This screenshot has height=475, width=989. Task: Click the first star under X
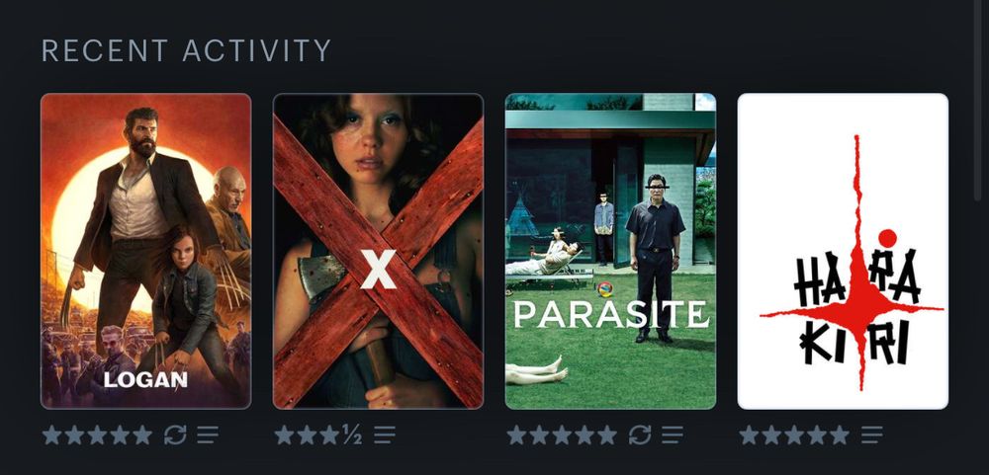(285, 435)
